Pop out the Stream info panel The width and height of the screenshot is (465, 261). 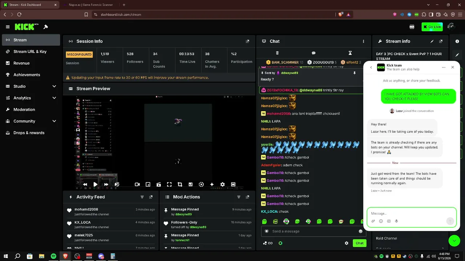441,41
